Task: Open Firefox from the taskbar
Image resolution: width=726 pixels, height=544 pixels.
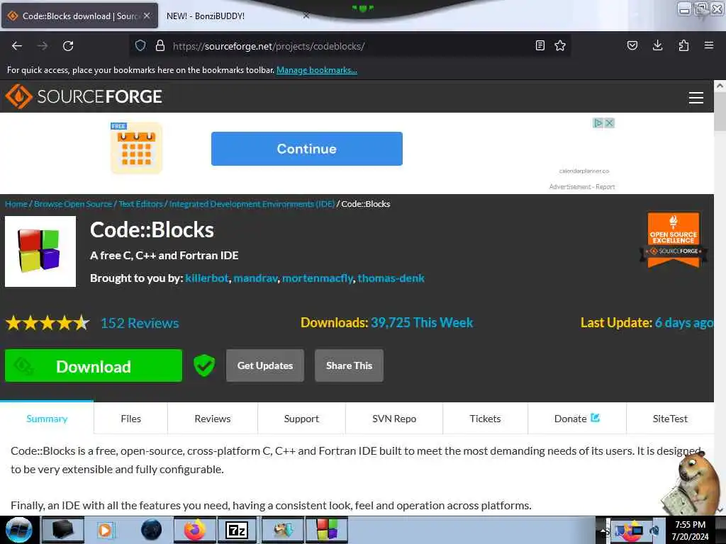Action: click(194, 530)
